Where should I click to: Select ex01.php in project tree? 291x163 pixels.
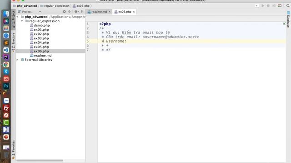click(x=41, y=29)
